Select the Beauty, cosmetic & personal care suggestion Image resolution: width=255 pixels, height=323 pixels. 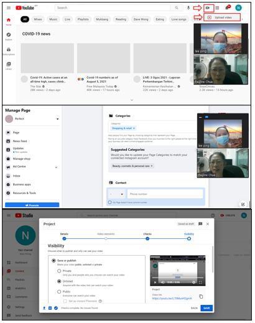132,166
